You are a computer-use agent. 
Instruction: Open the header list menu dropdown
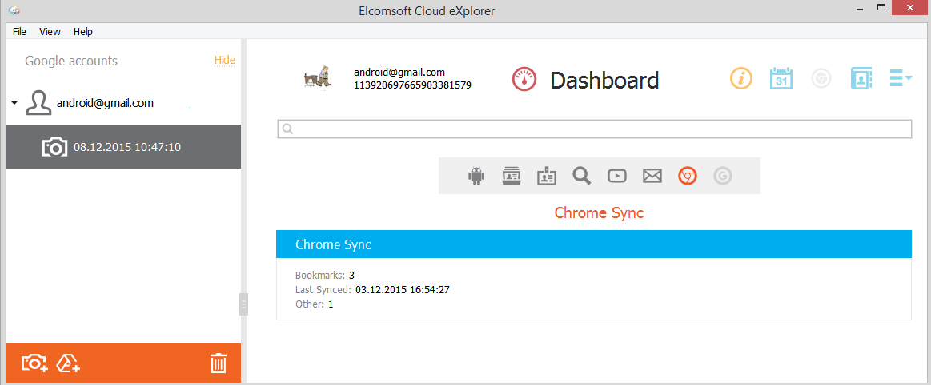(x=900, y=78)
